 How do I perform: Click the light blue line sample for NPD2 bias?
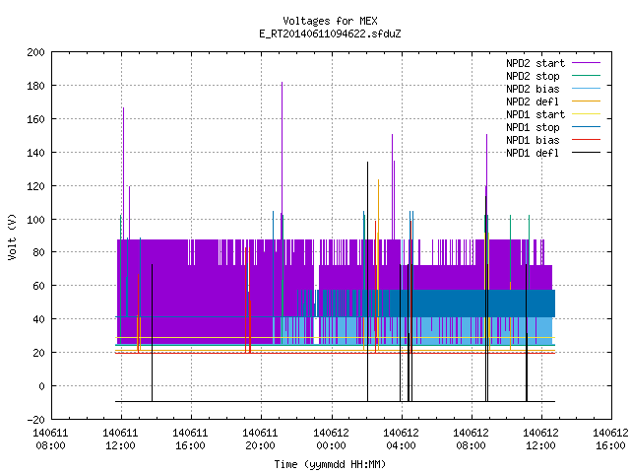pos(586,89)
